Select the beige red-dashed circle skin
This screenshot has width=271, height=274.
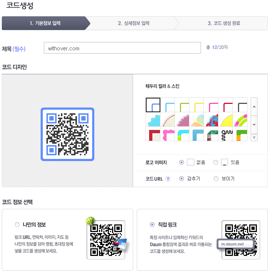[168, 119]
